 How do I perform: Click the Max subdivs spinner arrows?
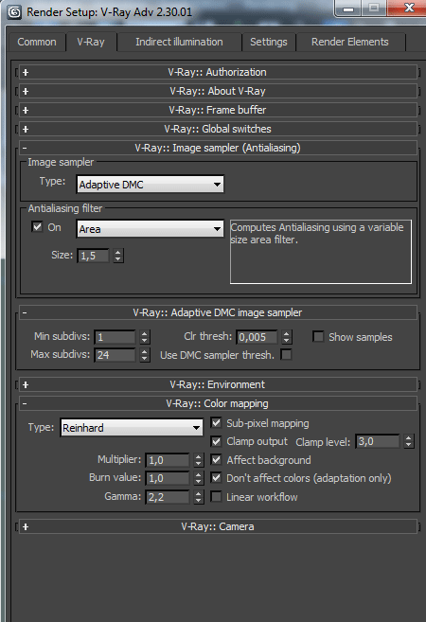[x=145, y=355]
